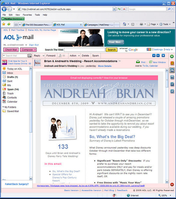Click the green plus sidebar icon

tap(172, 56)
